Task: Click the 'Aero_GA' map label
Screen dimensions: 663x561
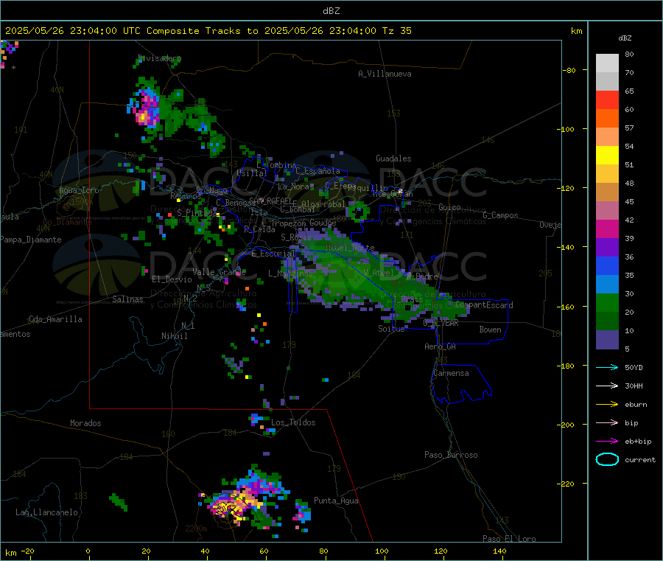Action: 440,347
